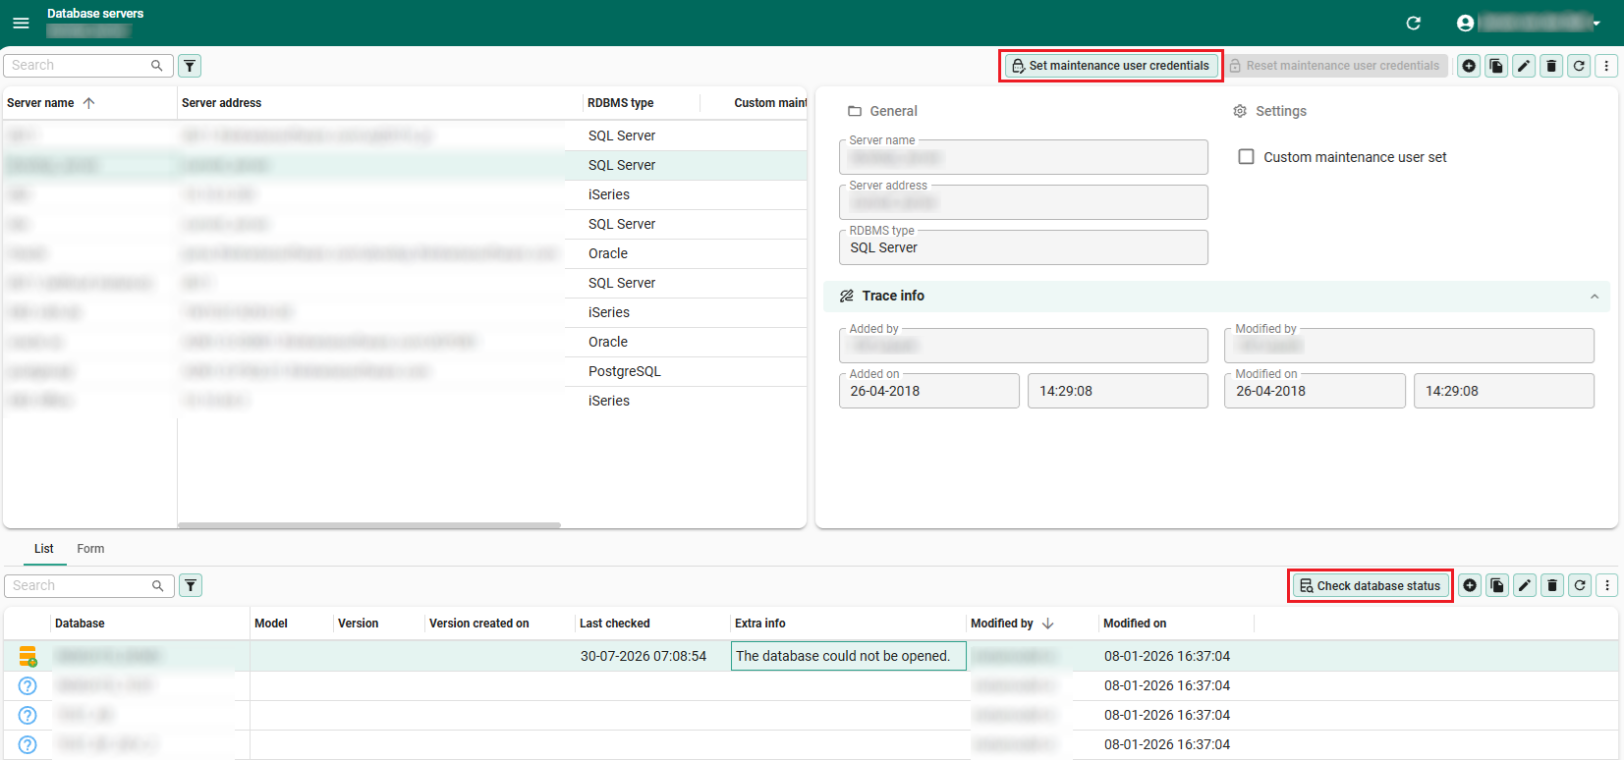Toggle the Server name sort arrow
The image size is (1624, 760).
[88, 103]
